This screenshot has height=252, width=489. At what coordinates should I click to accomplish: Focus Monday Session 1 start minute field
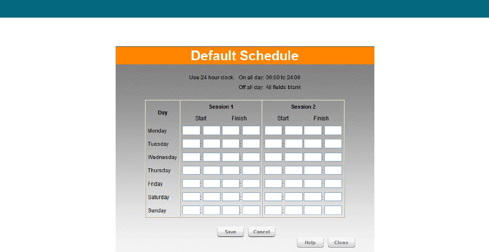pyautogui.click(x=212, y=131)
